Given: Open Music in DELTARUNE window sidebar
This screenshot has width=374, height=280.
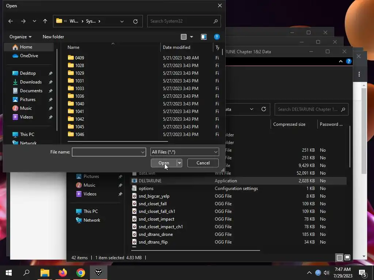Looking at the screenshot, I should pyautogui.click(x=89, y=185).
